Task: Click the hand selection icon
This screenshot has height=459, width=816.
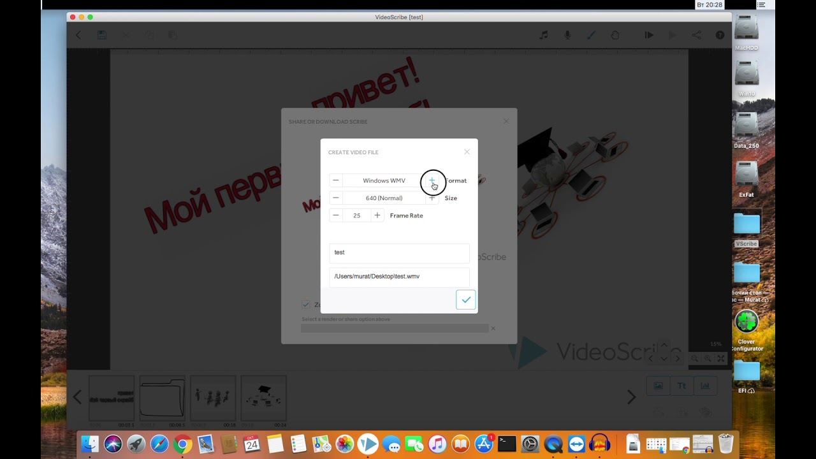Action: tap(615, 35)
